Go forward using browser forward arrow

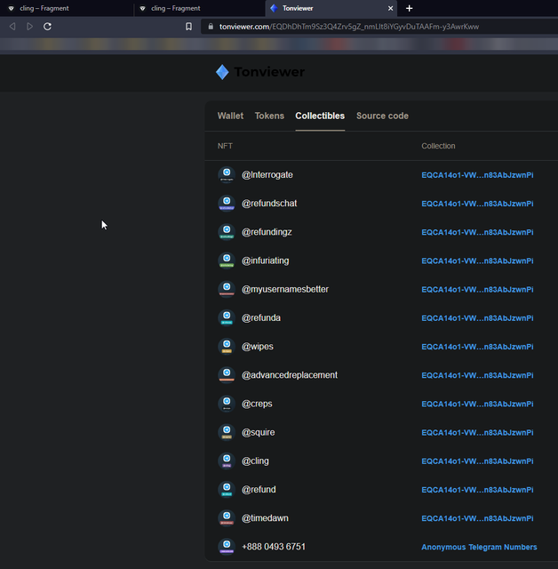[x=29, y=27]
